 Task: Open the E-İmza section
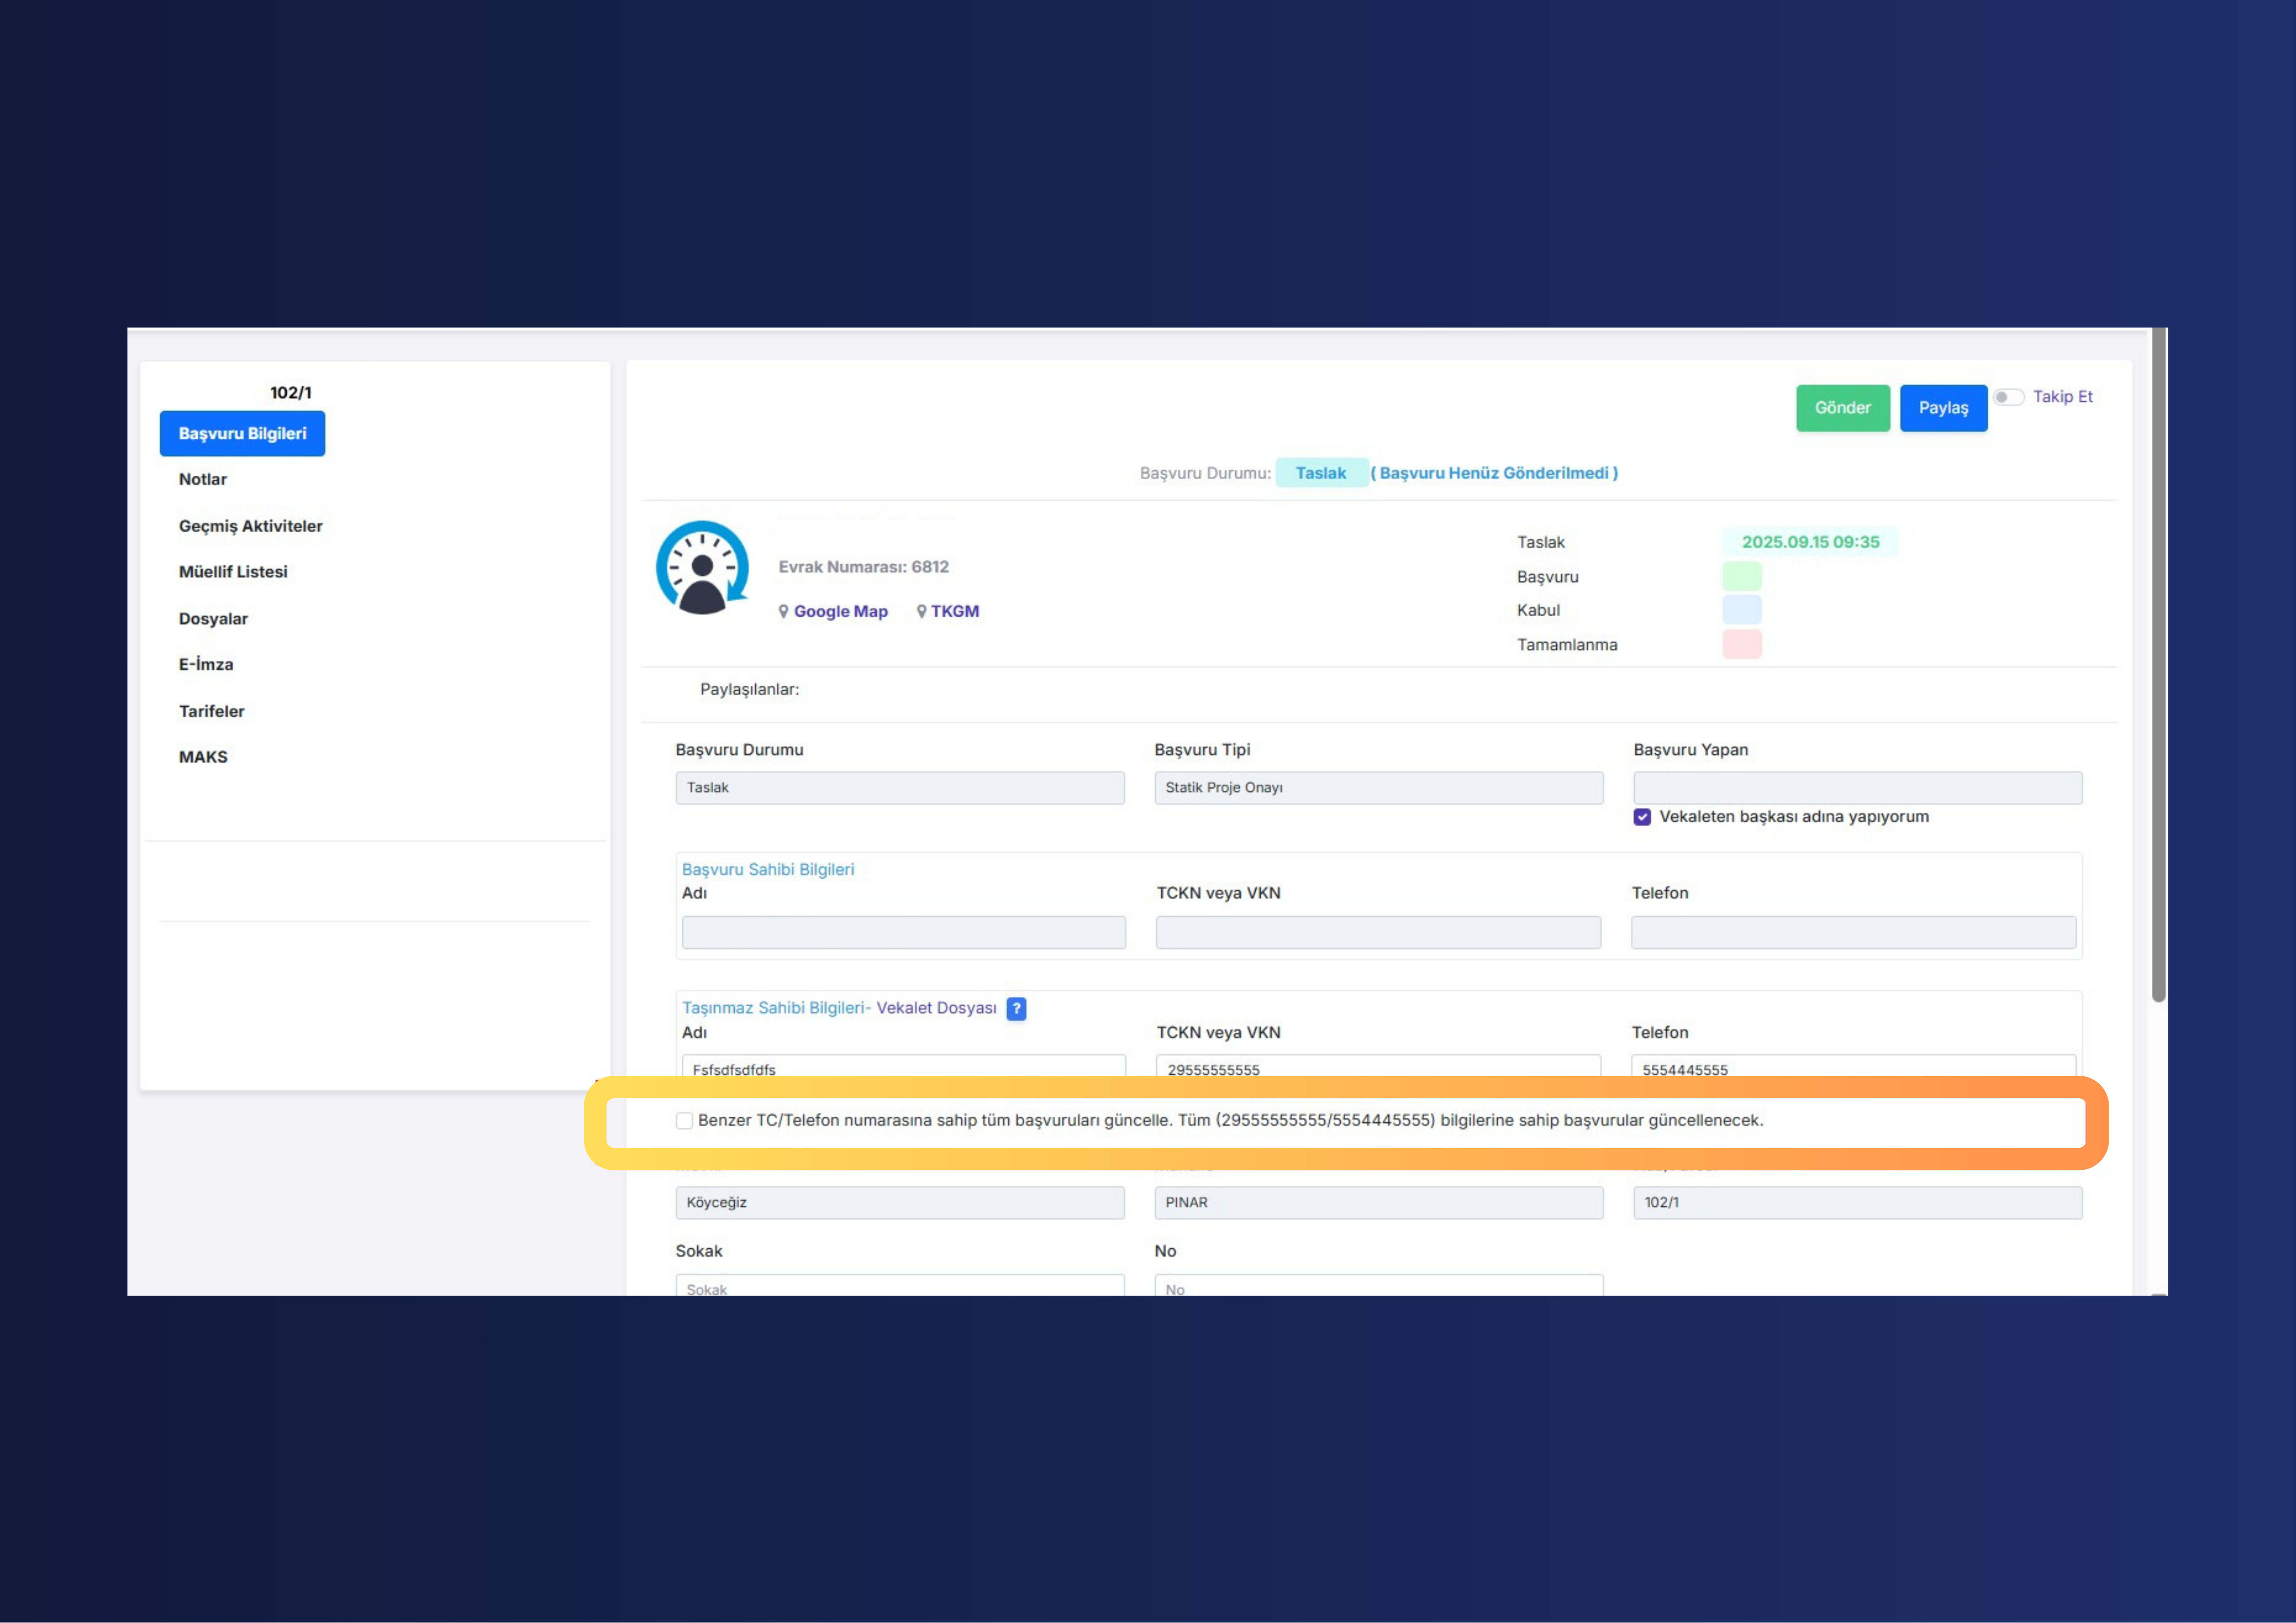pyautogui.click(x=206, y=665)
